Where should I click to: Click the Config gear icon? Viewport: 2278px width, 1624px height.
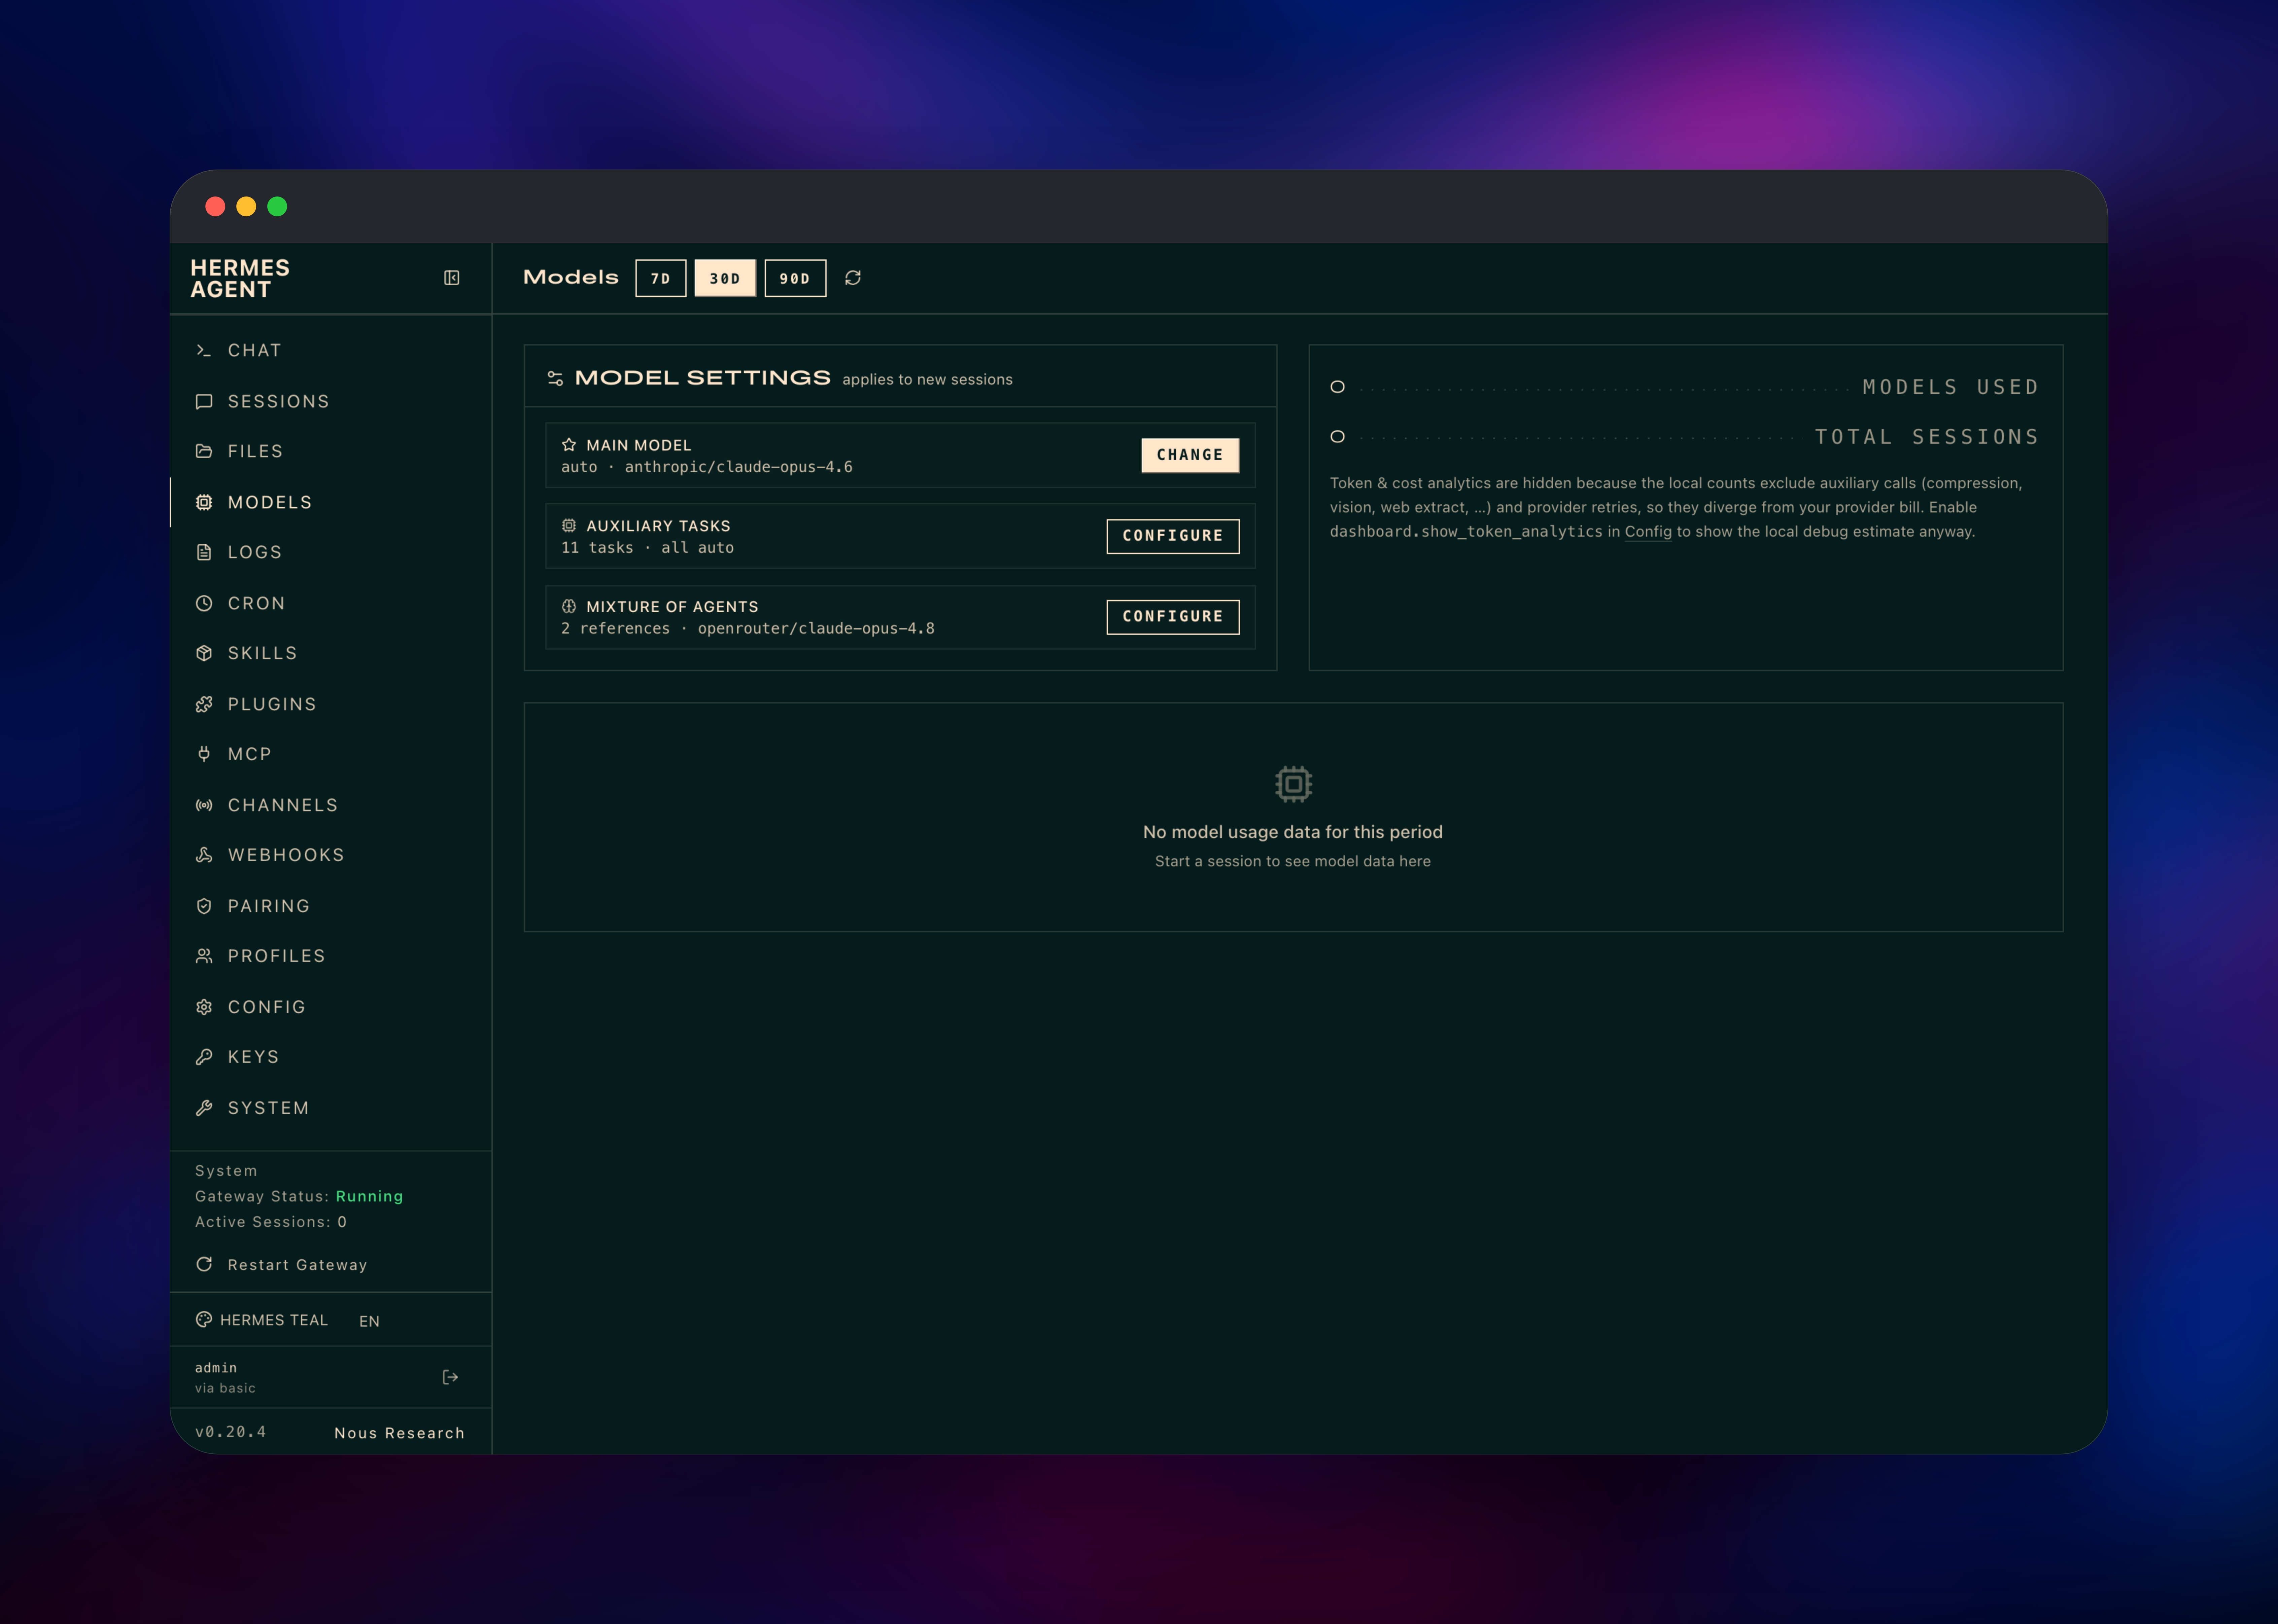pos(204,1007)
